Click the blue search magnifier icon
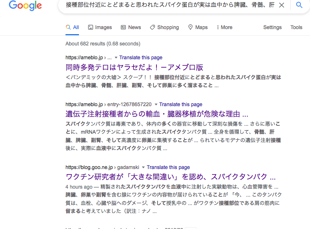Viewport: 310px width, 229px height. pos(299,5)
